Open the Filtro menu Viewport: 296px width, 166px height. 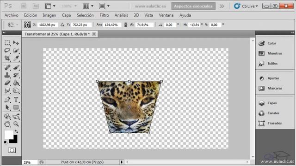[x=104, y=15]
